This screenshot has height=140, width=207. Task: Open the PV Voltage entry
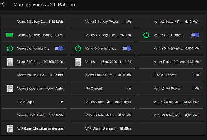tap(34, 102)
